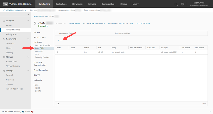This screenshot has height=114, width=213.
Task: Click the Compute section grid icon
Action: point(4,21)
